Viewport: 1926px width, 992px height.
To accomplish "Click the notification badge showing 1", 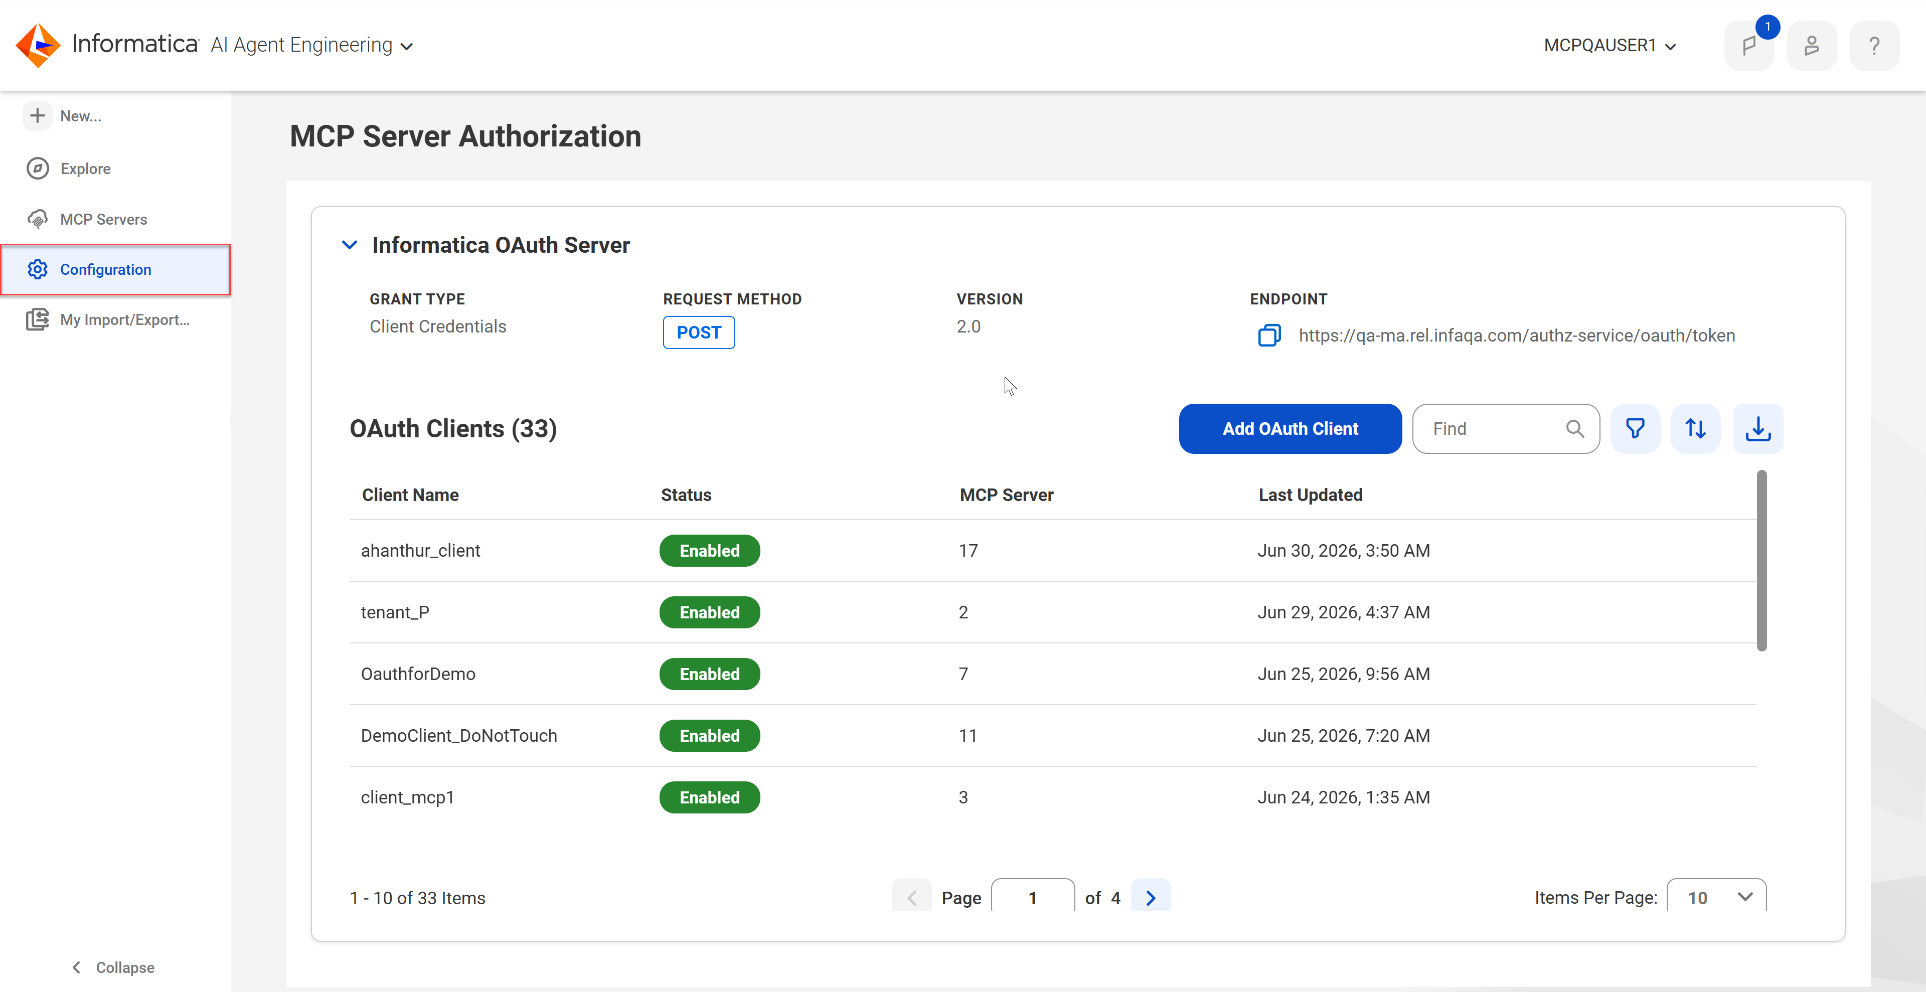I will point(1768,27).
